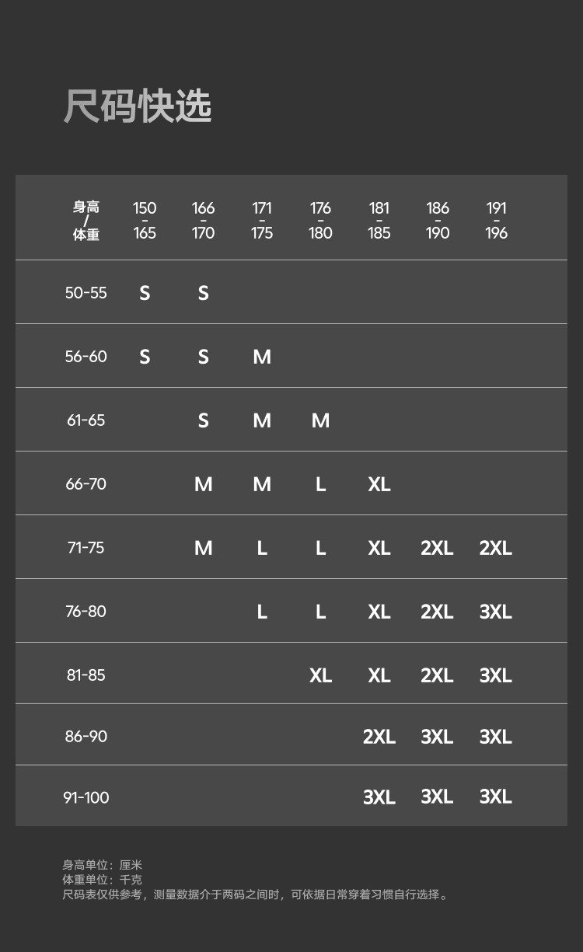Click the 2XL size in 81-85 row
The image size is (583, 952).
[438, 675]
